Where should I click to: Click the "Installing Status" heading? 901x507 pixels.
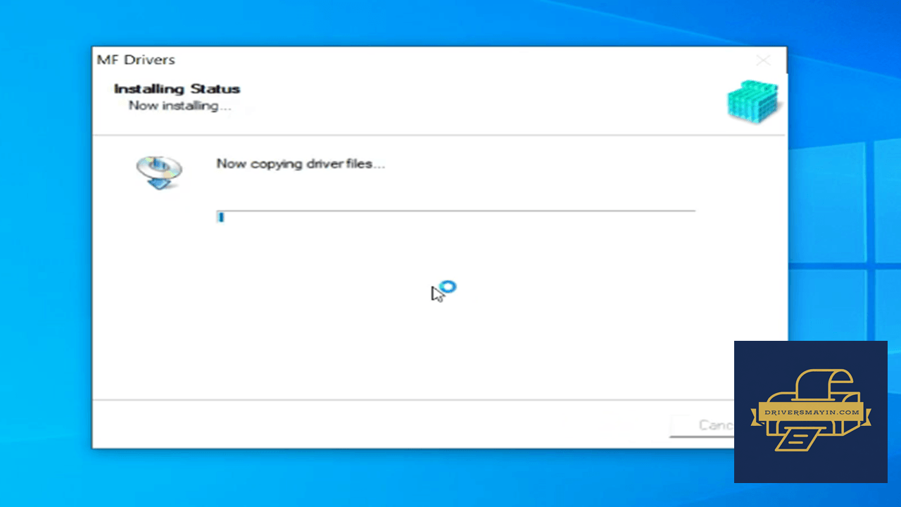click(x=177, y=89)
